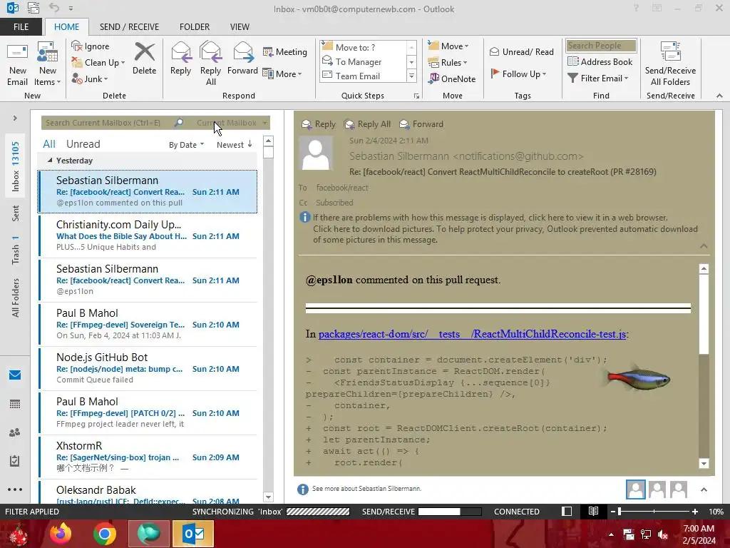Show All messages filter
Image resolution: width=730 pixels, height=548 pixels.
[x=49, y=144]
